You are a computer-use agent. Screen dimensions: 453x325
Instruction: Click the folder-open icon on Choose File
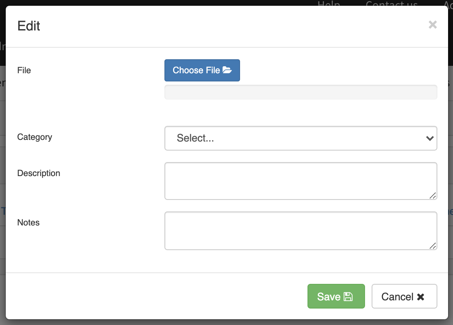(x=227, y=70)
